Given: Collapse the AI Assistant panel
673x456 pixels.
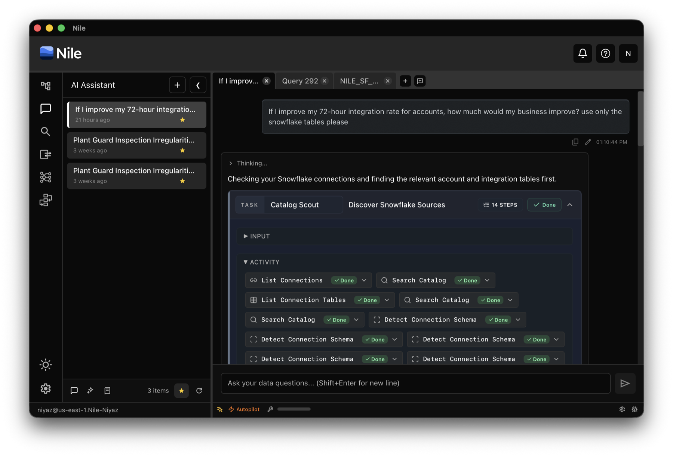Looking at the screenshot, I should pos(198,85).
